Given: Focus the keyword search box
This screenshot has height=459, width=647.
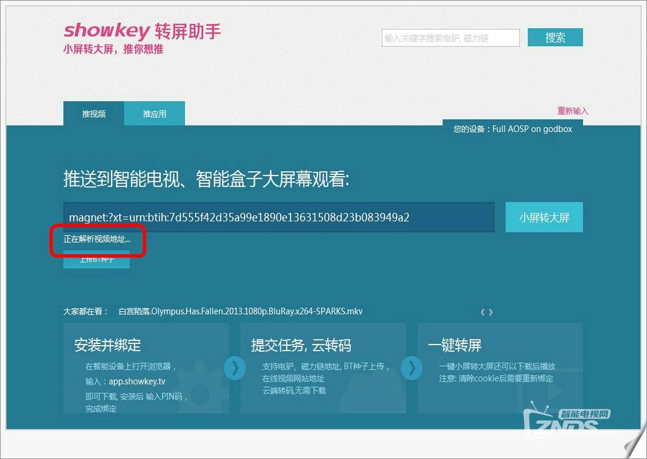Looking at the screenshot, I should (x=450, y=38).
